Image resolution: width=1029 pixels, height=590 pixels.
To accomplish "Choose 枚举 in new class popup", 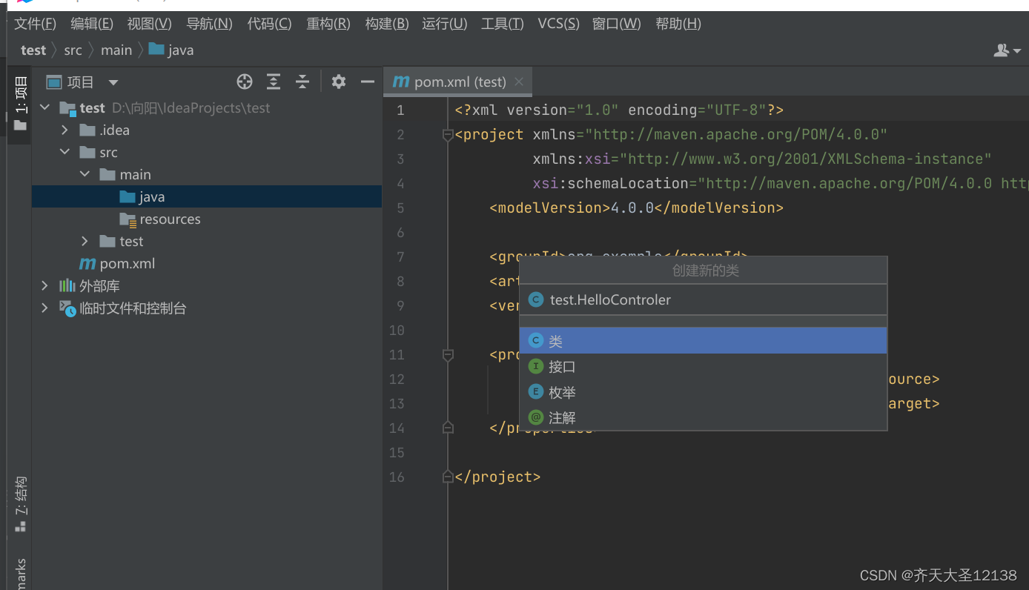I will tap(704, 392).
